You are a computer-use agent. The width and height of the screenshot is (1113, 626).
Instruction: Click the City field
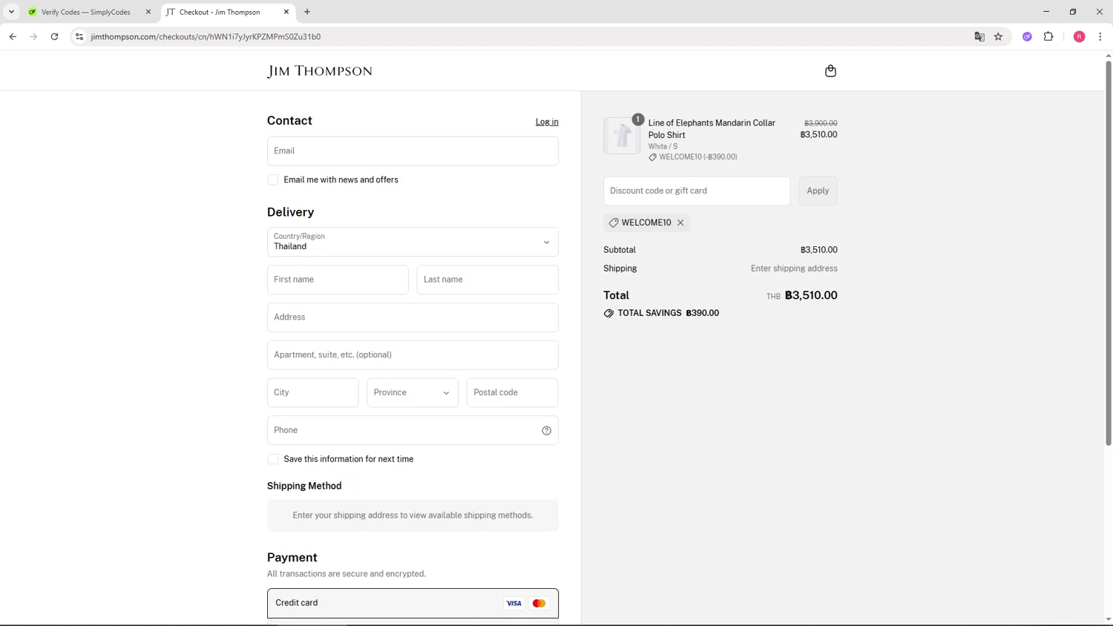tap(313, 392)
